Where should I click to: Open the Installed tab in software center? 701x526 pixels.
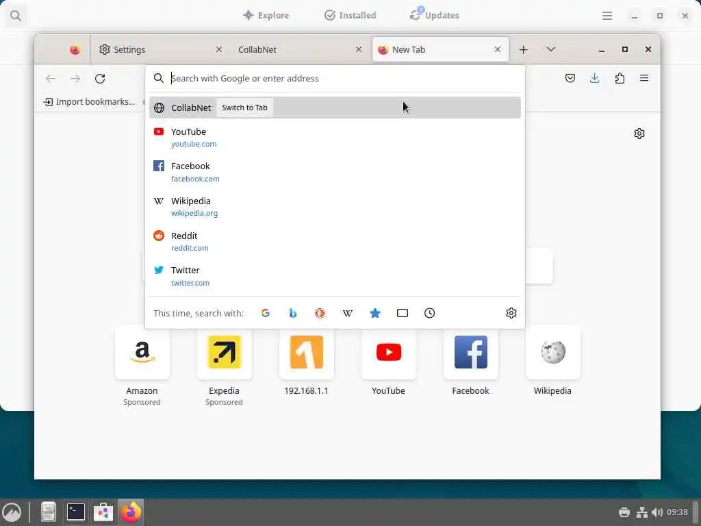coord(350,15)
